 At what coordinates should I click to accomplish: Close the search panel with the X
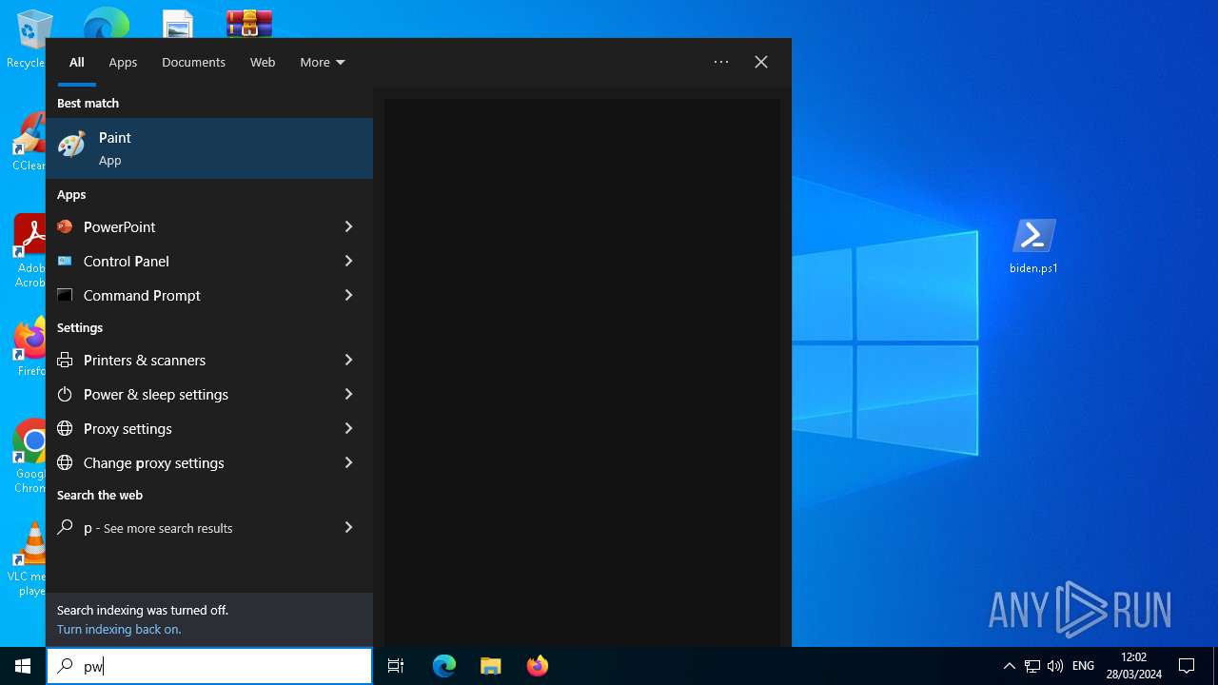pos(761,62)
